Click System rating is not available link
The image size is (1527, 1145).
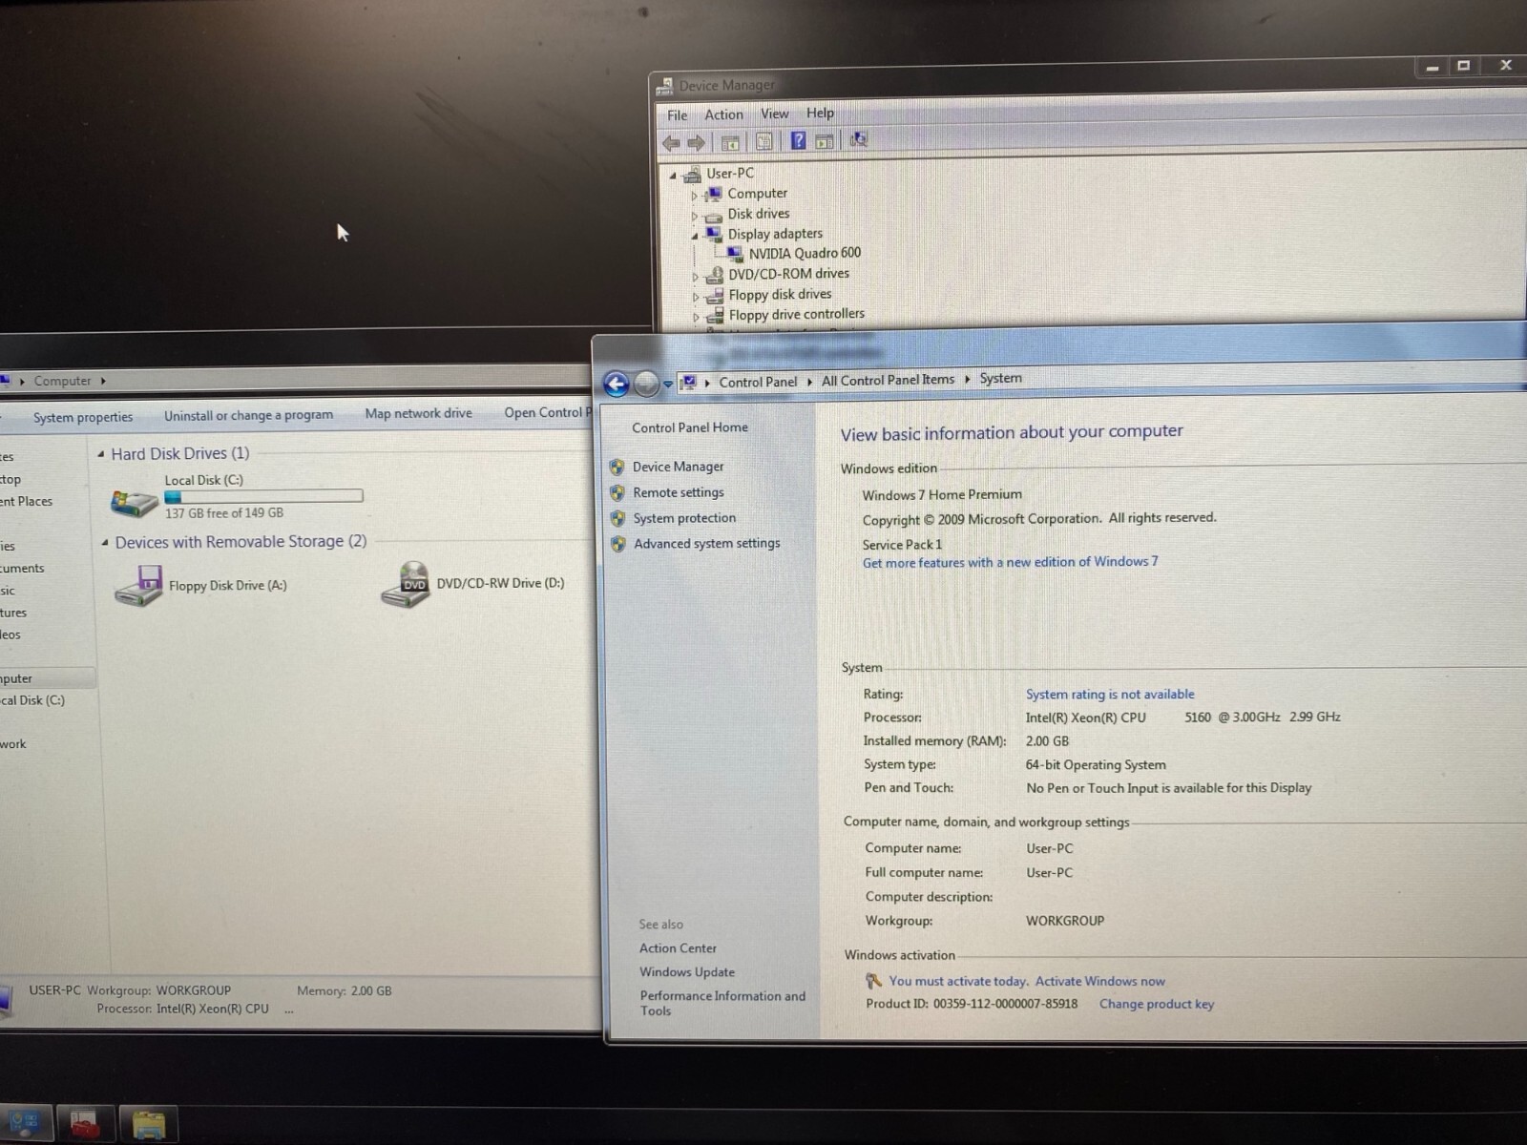1110,695
